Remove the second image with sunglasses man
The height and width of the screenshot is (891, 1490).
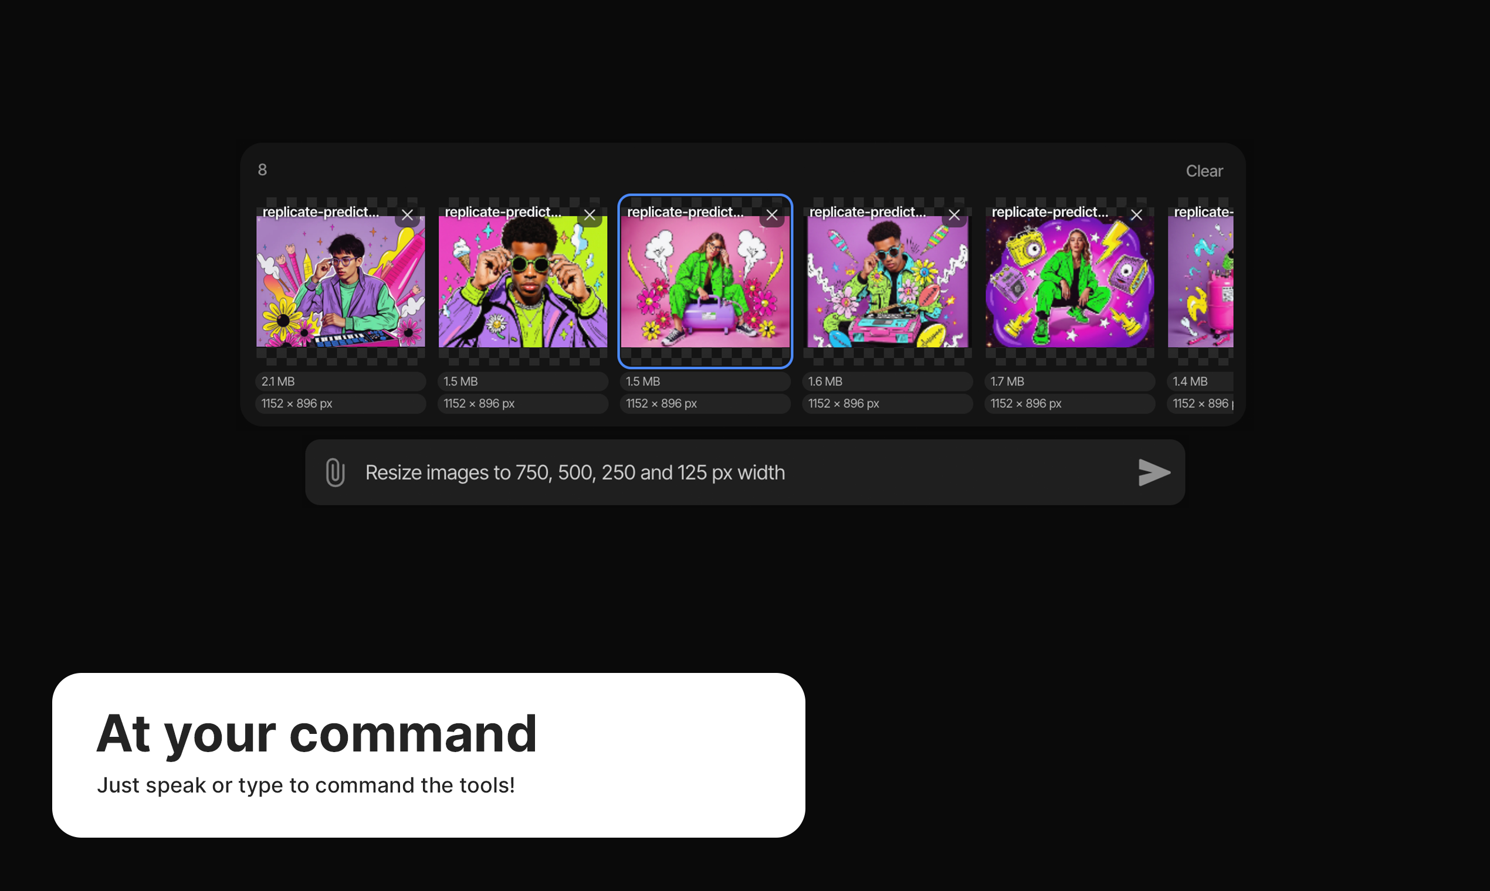[590, 215]
